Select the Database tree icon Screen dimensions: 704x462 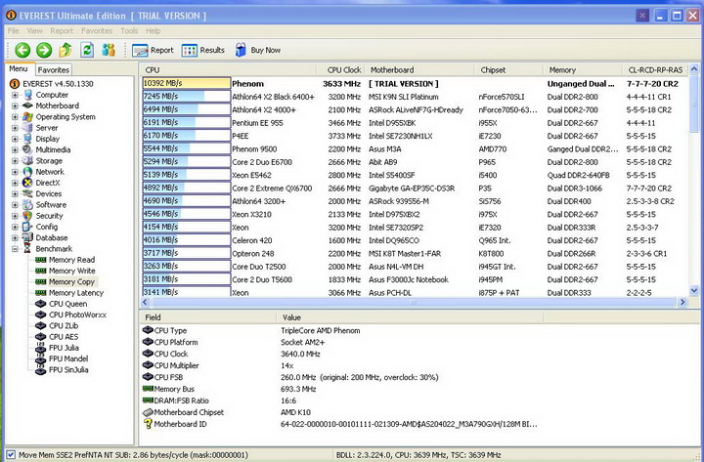point(27,237)
